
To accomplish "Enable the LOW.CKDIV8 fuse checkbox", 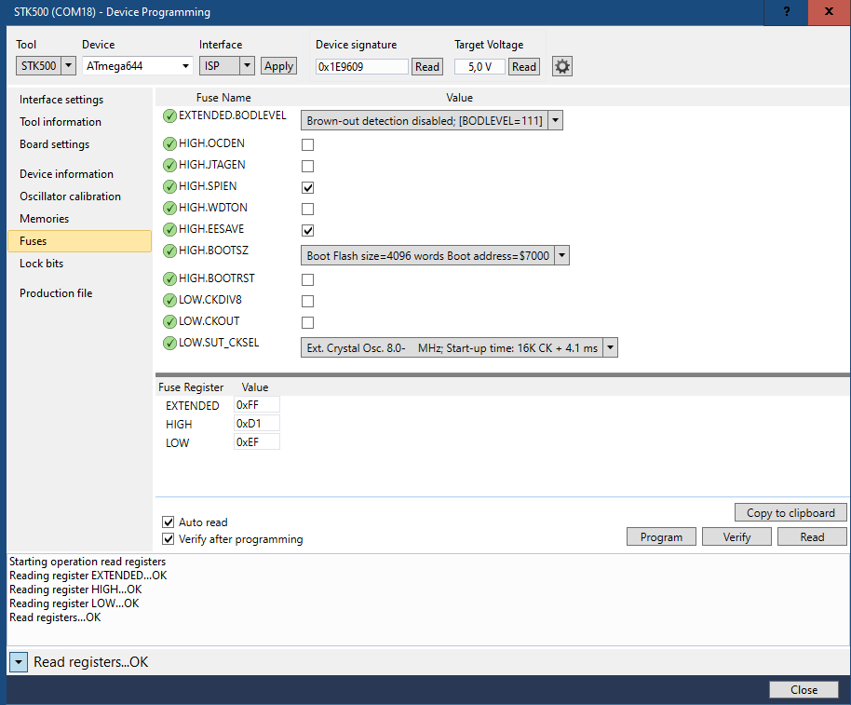I will point(308,301).
